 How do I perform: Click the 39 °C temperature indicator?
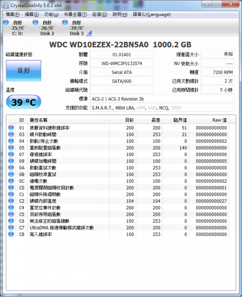coord(23,102)
